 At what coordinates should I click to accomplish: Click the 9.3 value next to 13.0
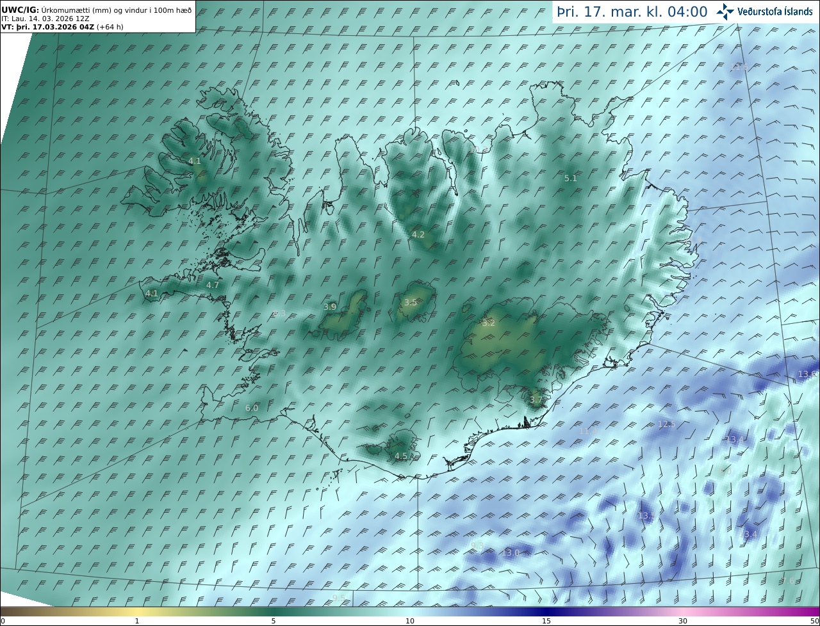coord(477,545)
